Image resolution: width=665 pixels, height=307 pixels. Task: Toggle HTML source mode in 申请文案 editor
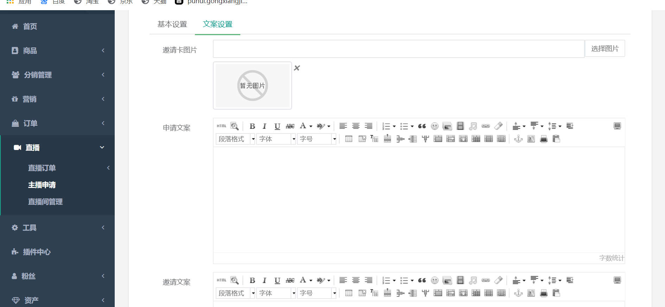[x=222, y=126]
